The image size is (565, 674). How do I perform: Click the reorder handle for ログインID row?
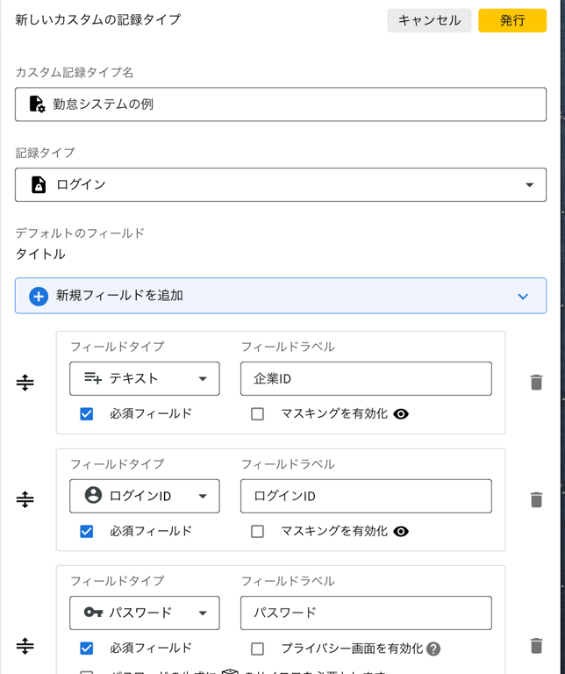(25, 499)
